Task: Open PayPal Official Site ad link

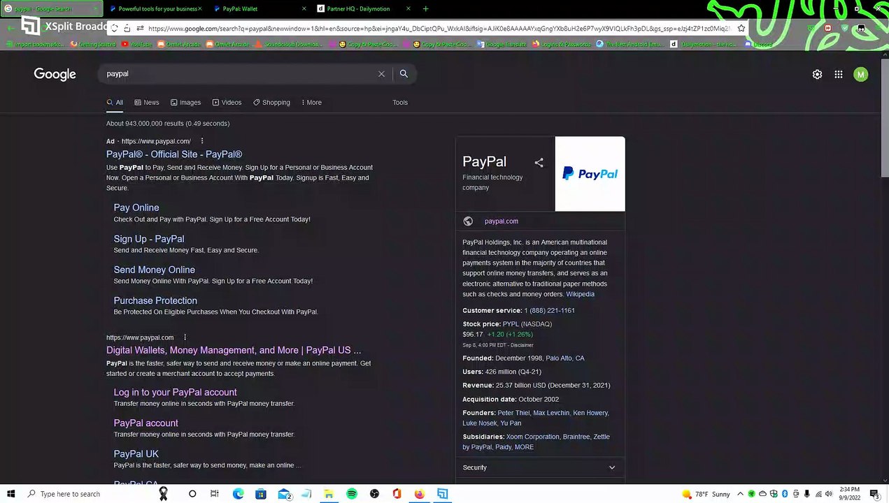Action: pyautogui.click(x=174, y=154)
